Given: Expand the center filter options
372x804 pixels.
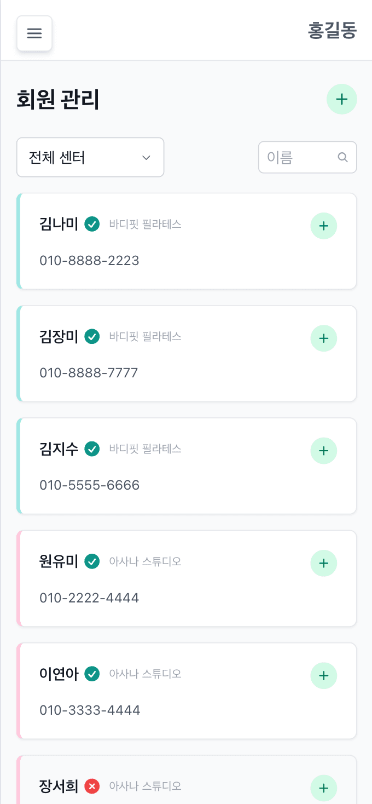Looking at the screenshot, I should [90, 157].
